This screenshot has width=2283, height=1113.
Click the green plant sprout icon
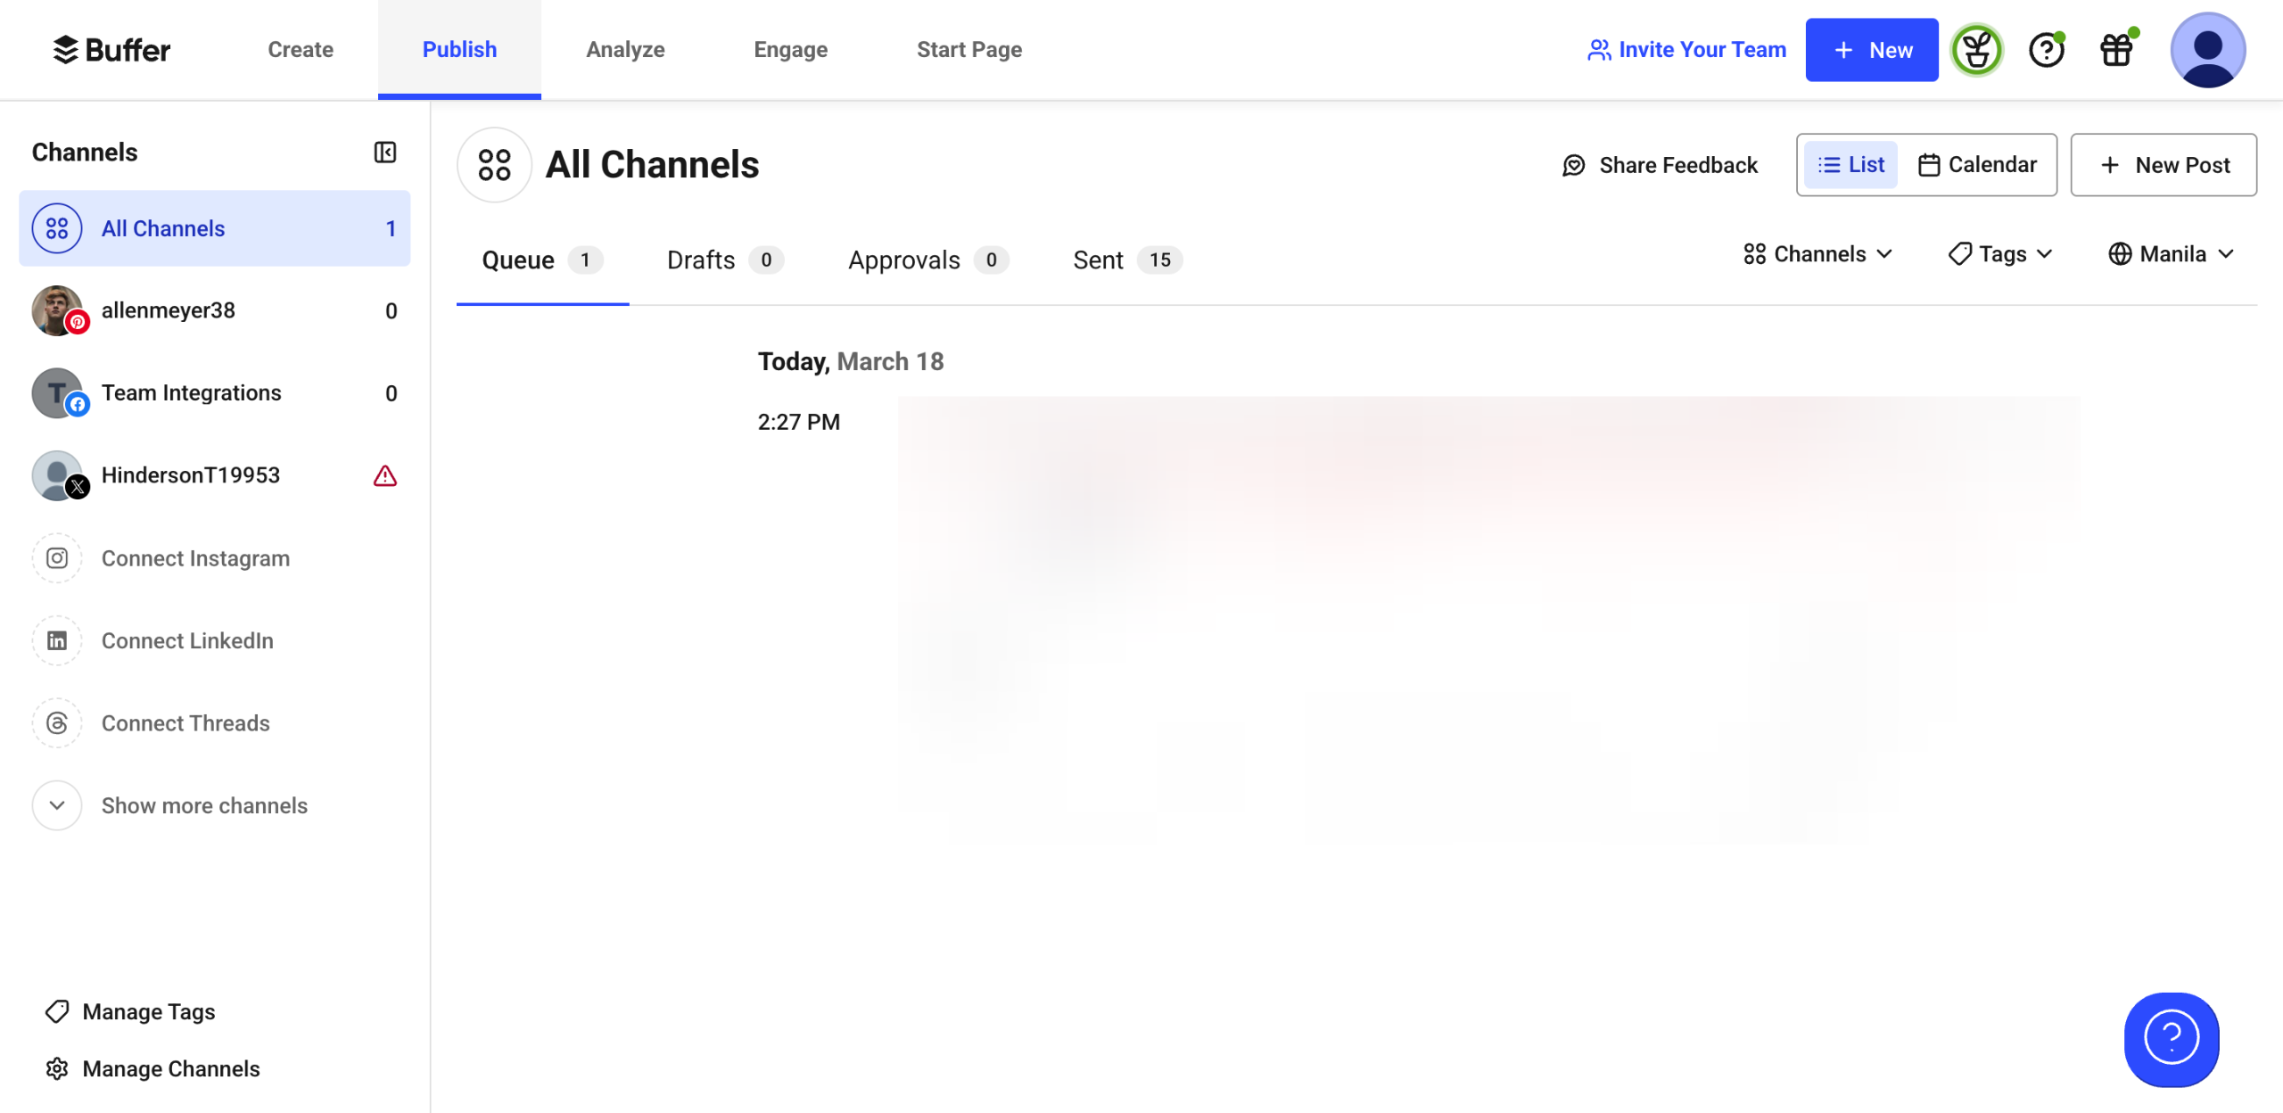pyautogui.click(x=1976, y=50)
